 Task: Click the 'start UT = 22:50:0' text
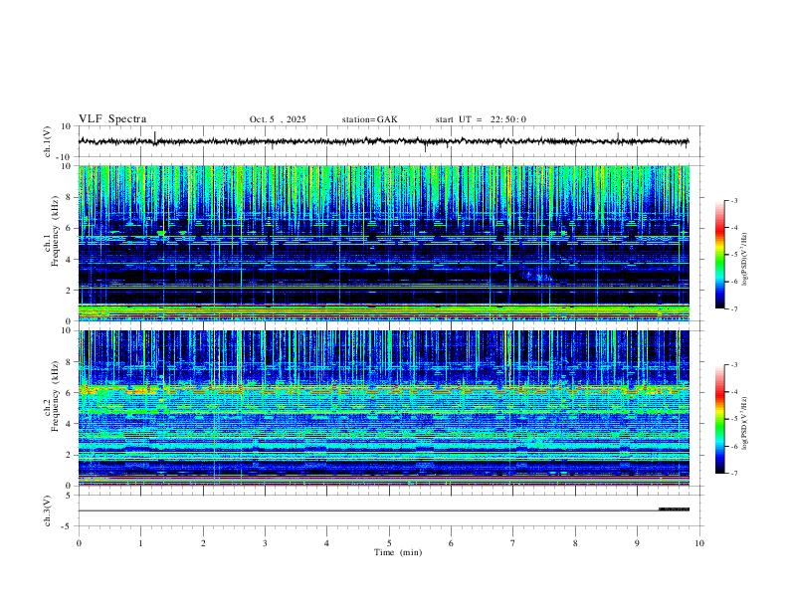[x=481, y=119]
